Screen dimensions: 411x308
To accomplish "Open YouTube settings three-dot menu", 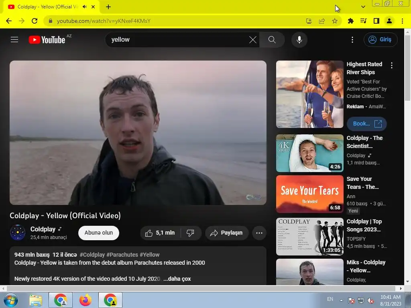I will click(x=352, y=40).
